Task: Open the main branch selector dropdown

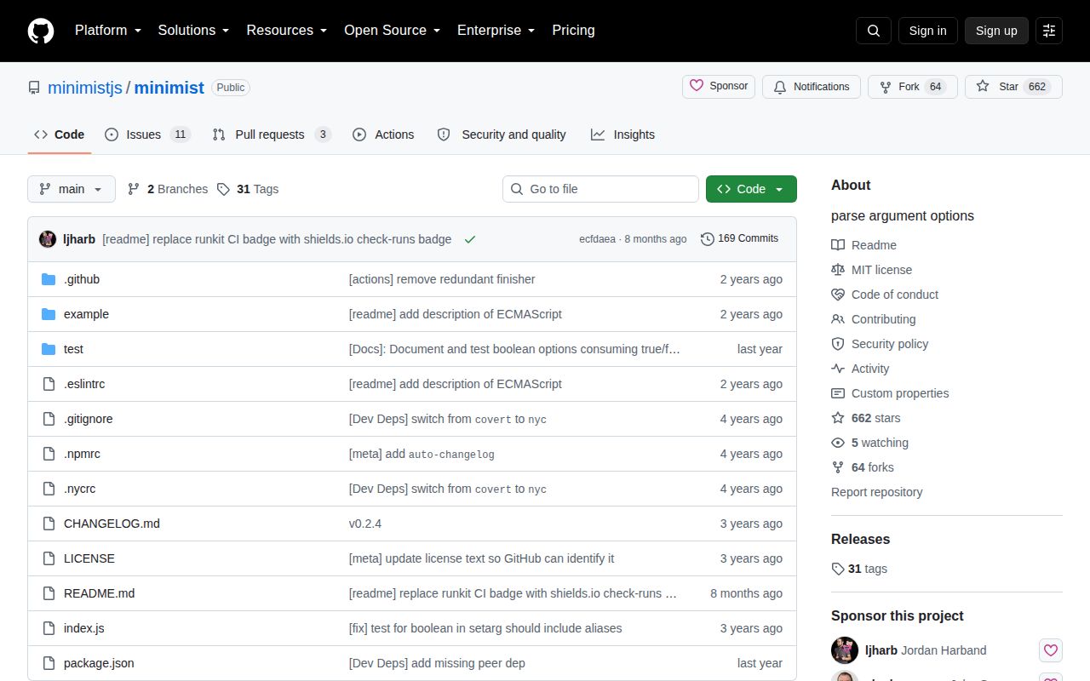Action: (72, 189)
